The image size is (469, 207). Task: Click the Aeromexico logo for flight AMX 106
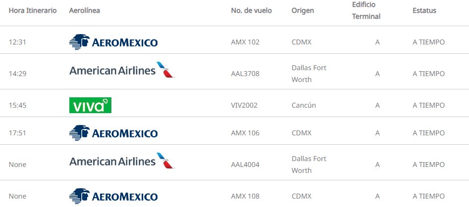[x=113, y=133]
